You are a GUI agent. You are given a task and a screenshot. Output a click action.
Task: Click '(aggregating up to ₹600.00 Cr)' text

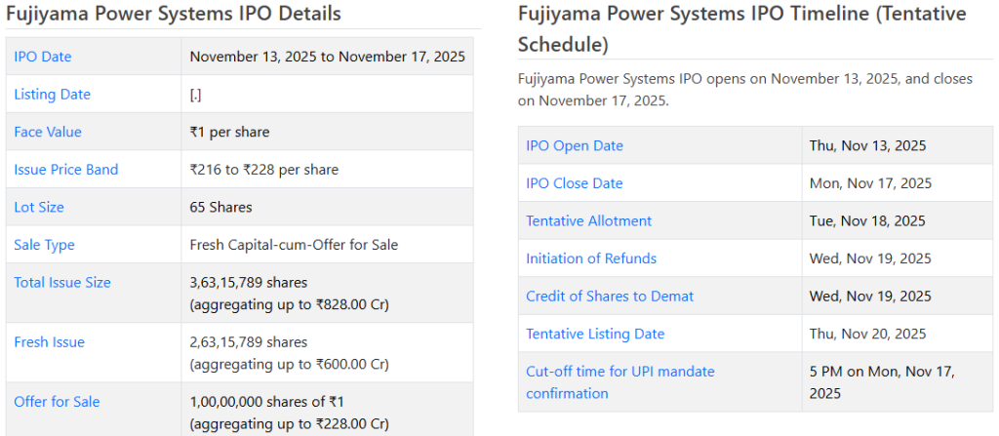pos(289,365)
